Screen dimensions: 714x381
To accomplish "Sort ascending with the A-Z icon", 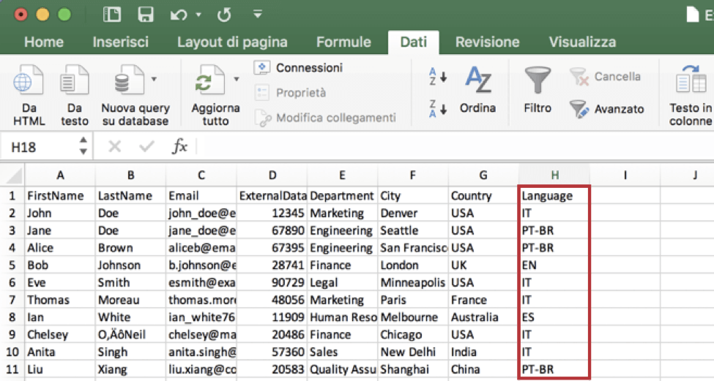I will click(x=438, y=76).
